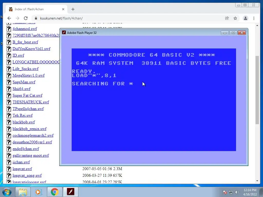Open the blackbob.swf link
This screenshot has width=263, height=197.
tap(24, 122)
